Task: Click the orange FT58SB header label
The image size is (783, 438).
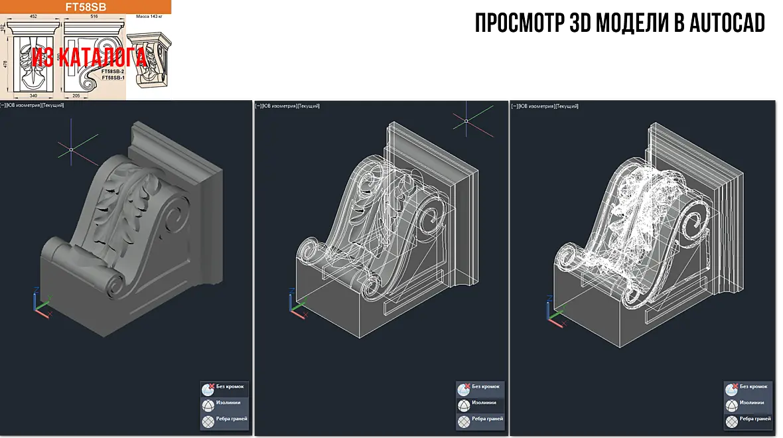Action: click(x=86, y=7)
